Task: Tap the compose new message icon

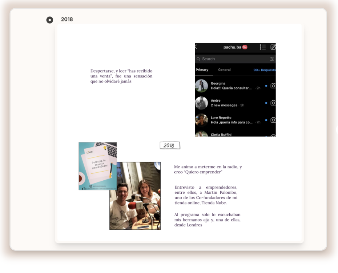Action: point(273,47)
